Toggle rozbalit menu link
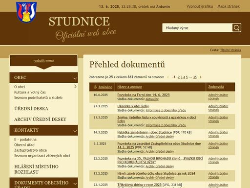The width and height of the screenshot is (250, 188). click(43, 61)
